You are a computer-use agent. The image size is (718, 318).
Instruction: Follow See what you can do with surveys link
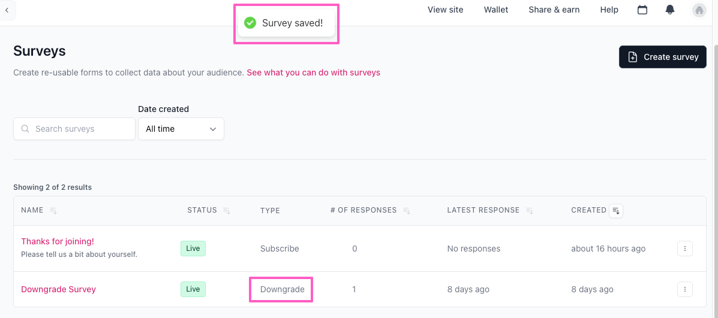pyautogui.click(x=313, y=72)
